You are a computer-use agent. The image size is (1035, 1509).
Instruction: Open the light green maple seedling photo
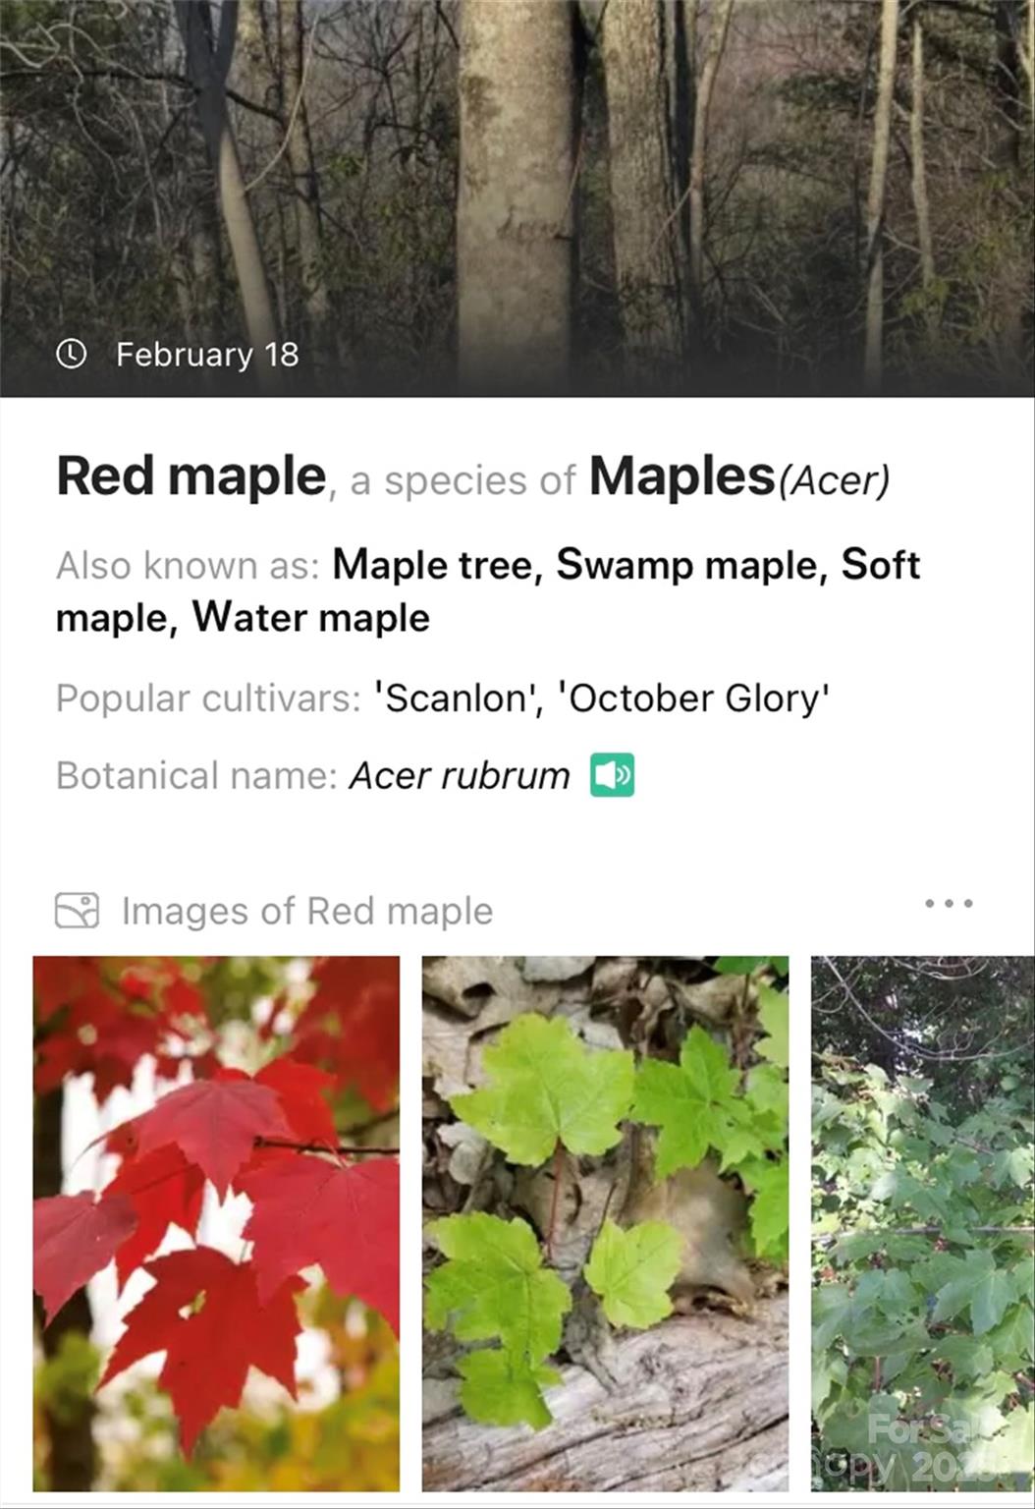[605, 1222]
